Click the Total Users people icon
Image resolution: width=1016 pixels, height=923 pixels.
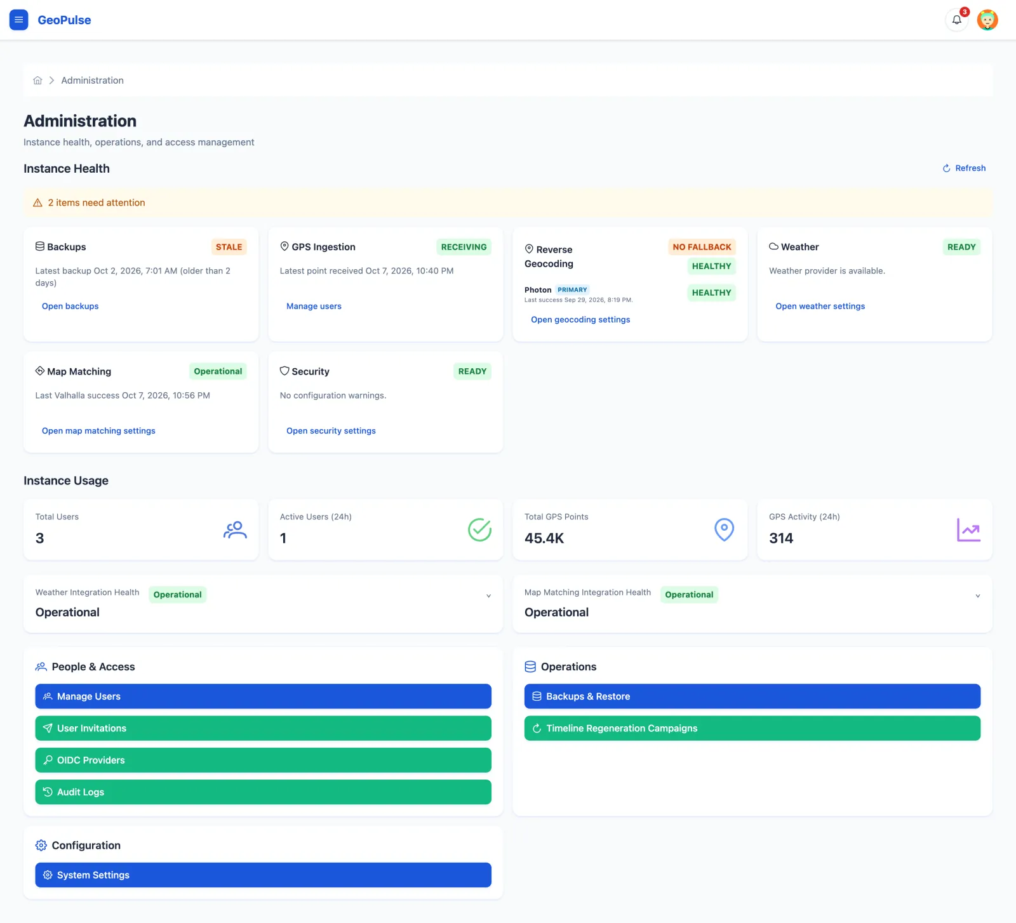pyautogui.click(x=235, y=529)
